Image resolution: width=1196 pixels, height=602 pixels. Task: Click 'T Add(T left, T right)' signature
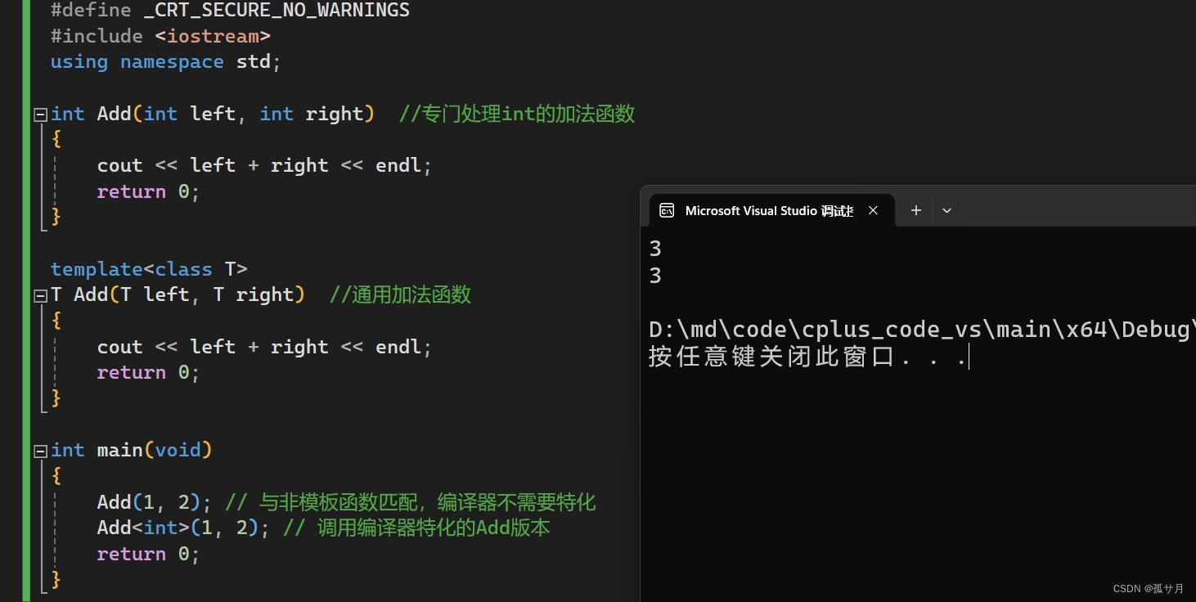pyautogui.click(x=178, y=294)
